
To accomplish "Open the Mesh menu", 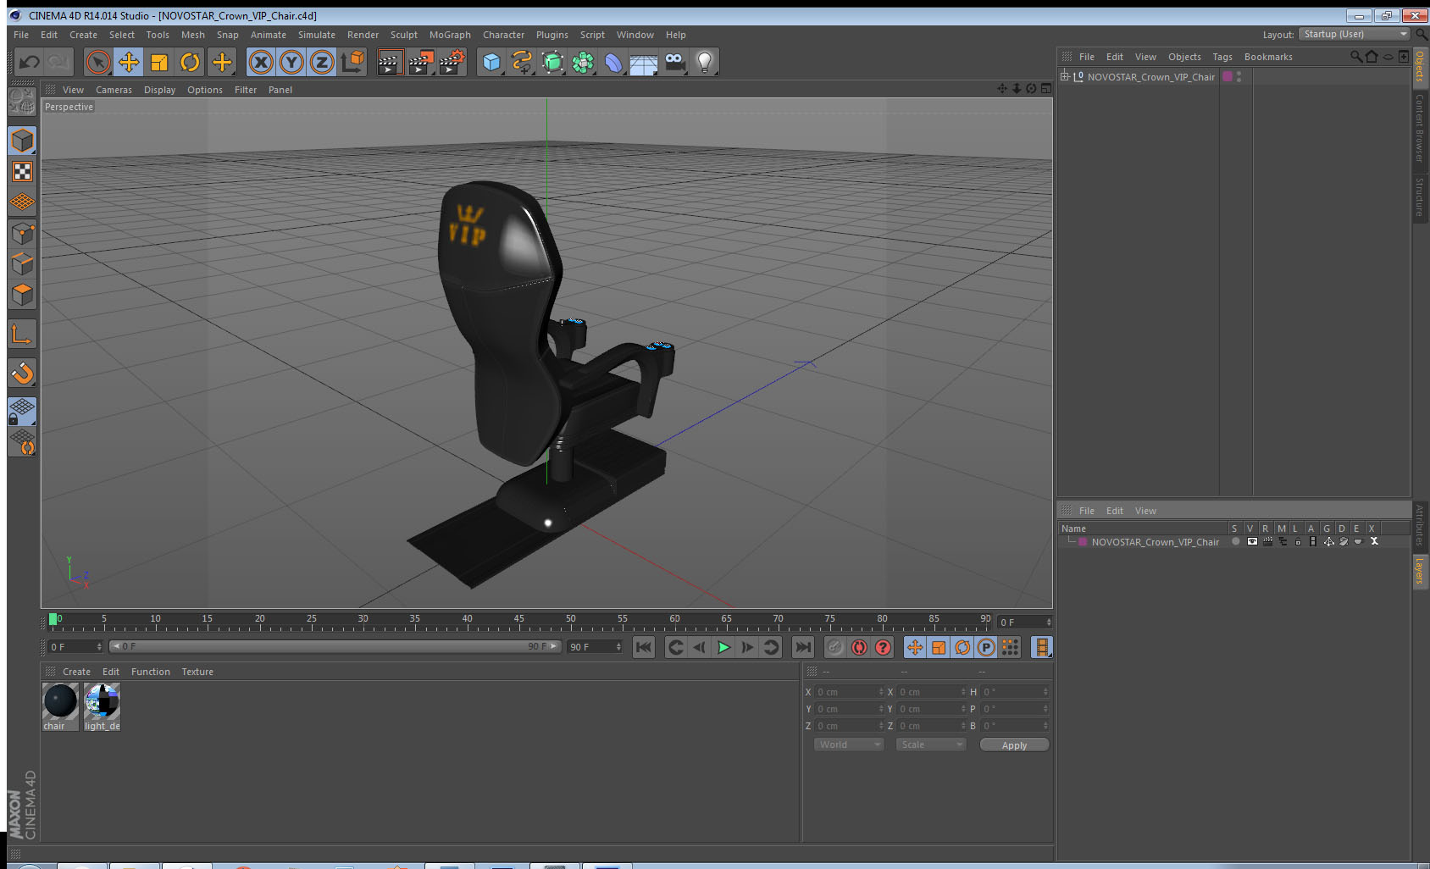I will tap(193, 35).
